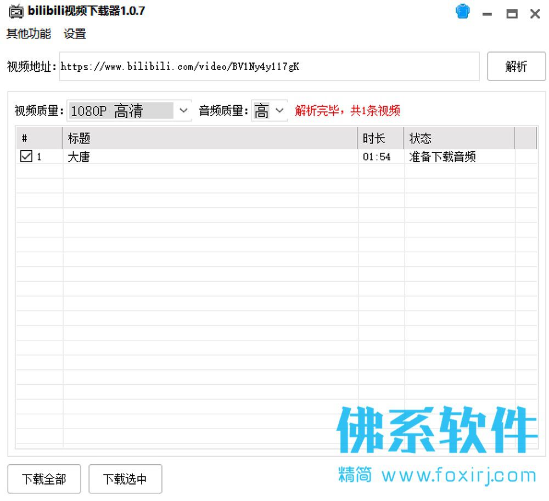The height and width of the screenshot is (501, 549).
Task: Minimize the downloader window
Action: pyautogui.click(x=487, y=14)
